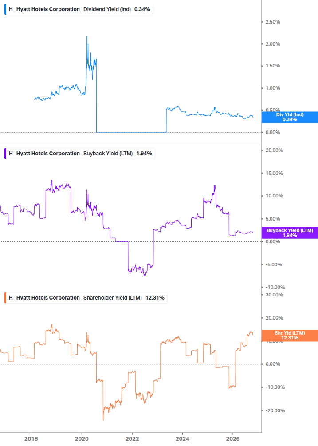Click the 2018 label on time axis
This screenshot has height=446, width=318.
click(x=31, y=438)
